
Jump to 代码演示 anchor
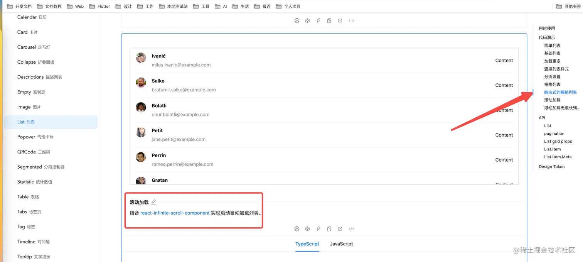[547, 37]
